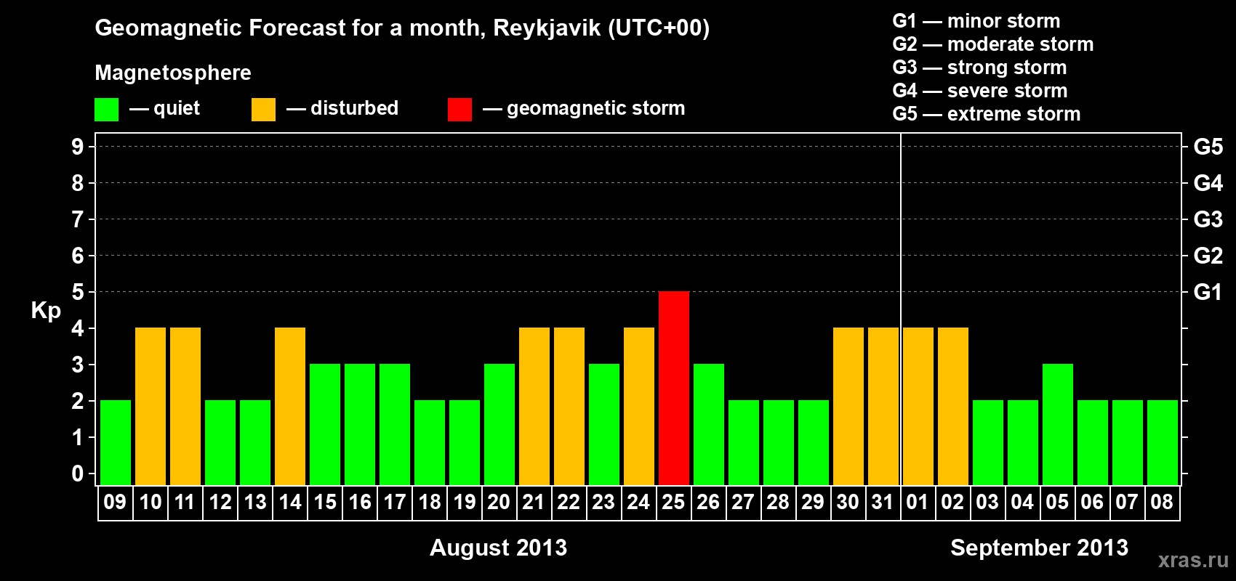The height and width of the screenshot is (581, 1236).
Task: Click date label 18 on the axis
Action: pyautogui.click(x=430, y=503)
